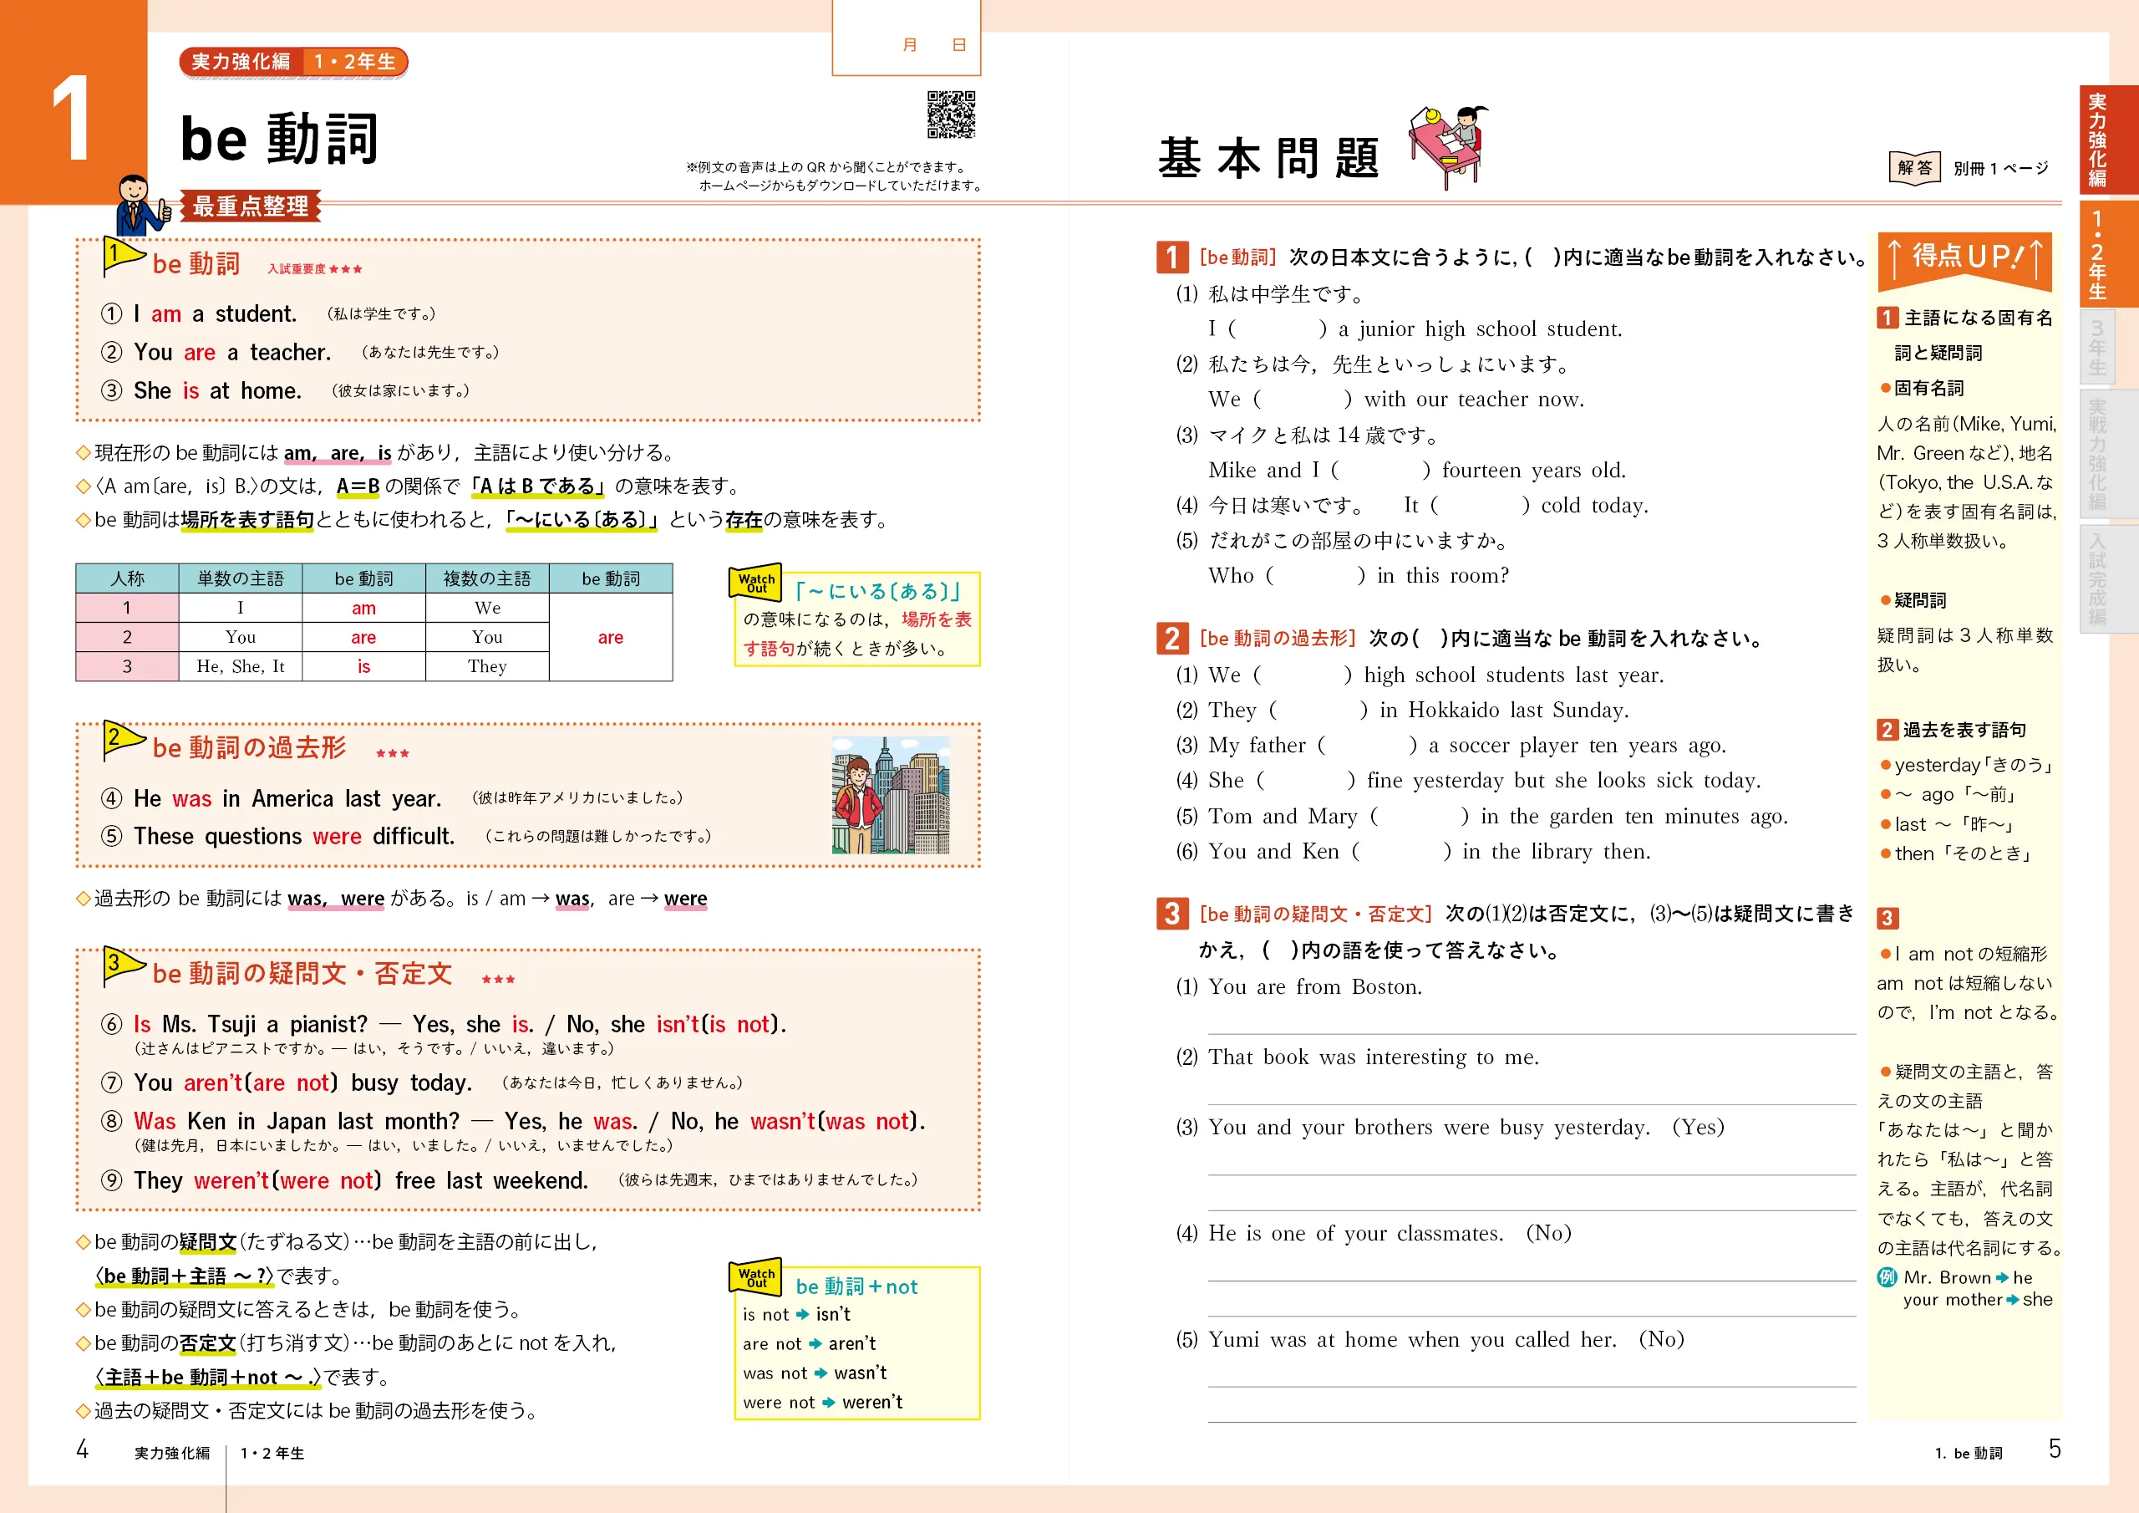Click the 'am' cell in the be動詞 table

pyautogui.click(x=363, y=608)
